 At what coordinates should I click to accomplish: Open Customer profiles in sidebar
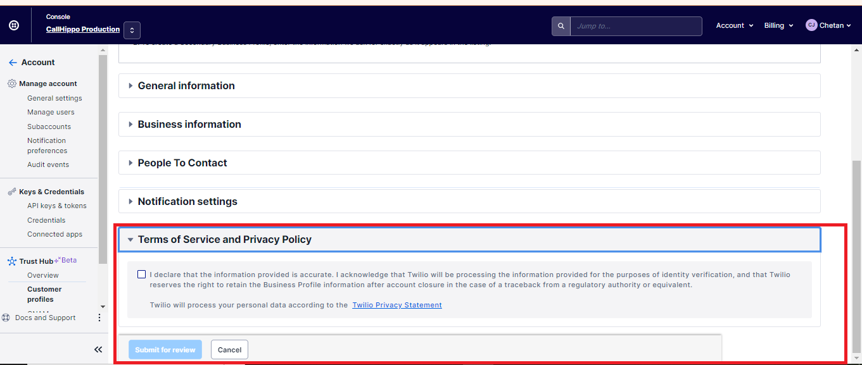click(x=44, y=294)
